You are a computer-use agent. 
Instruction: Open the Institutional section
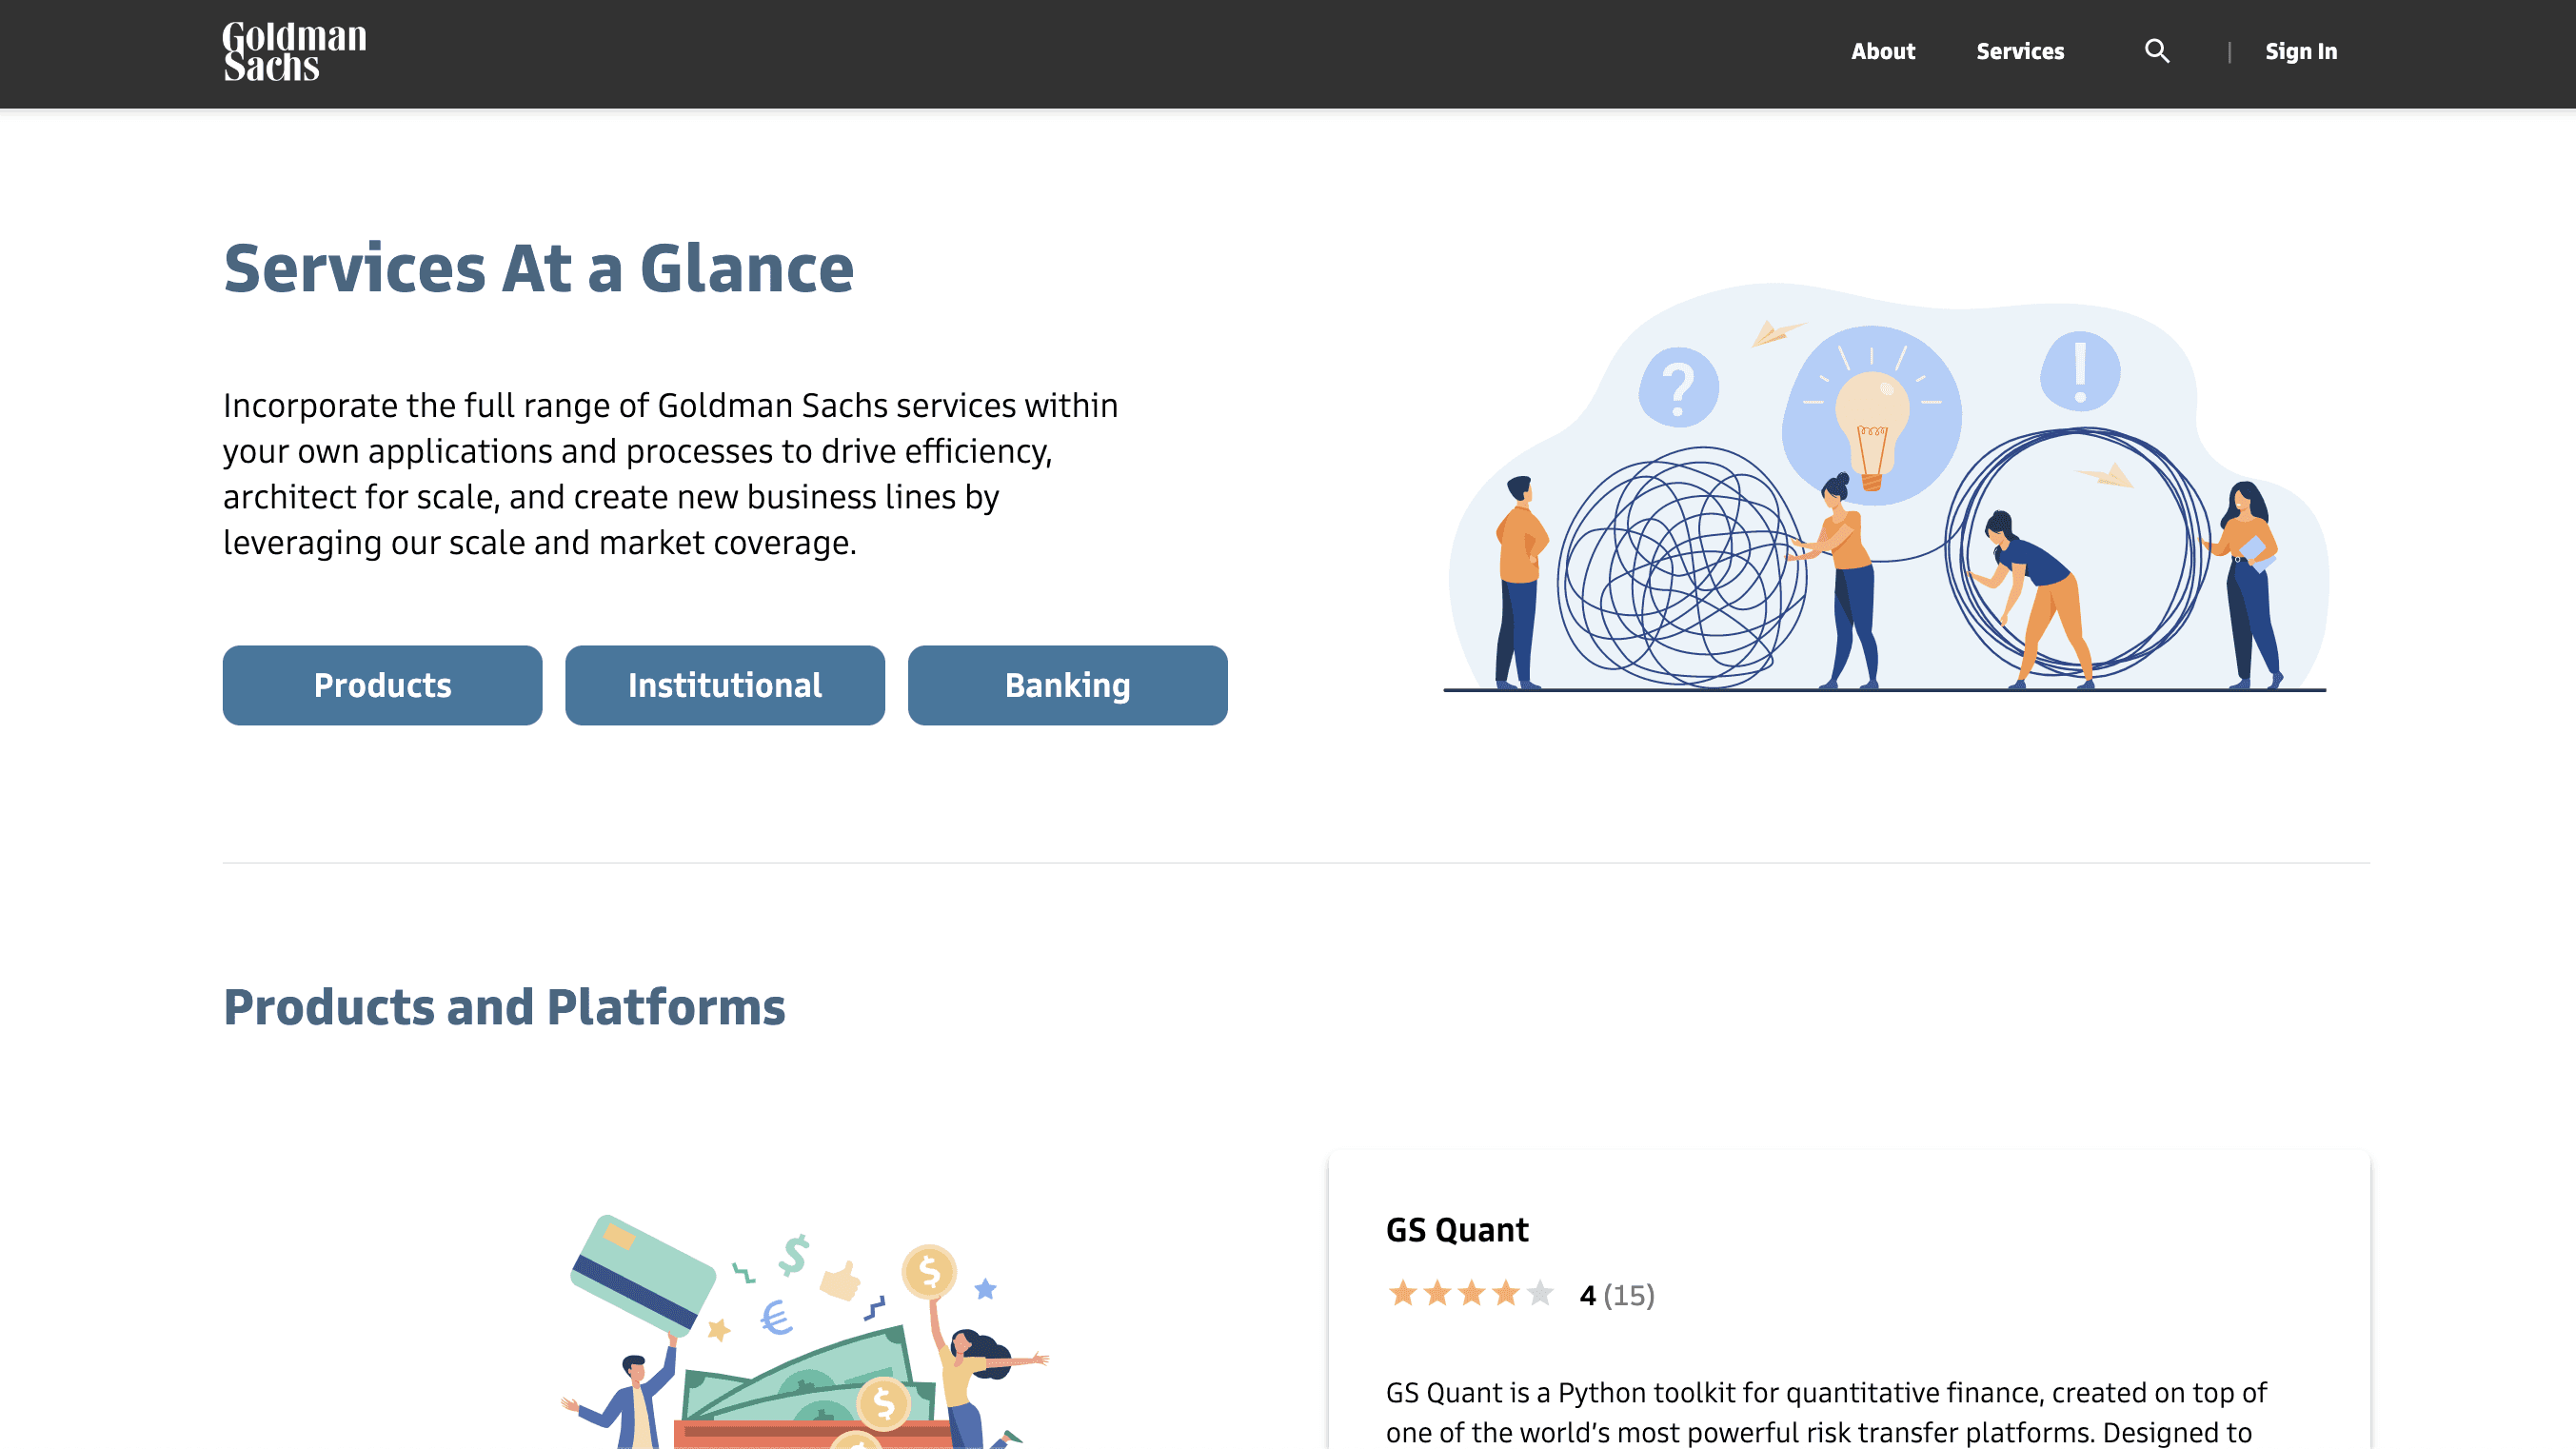725,685
